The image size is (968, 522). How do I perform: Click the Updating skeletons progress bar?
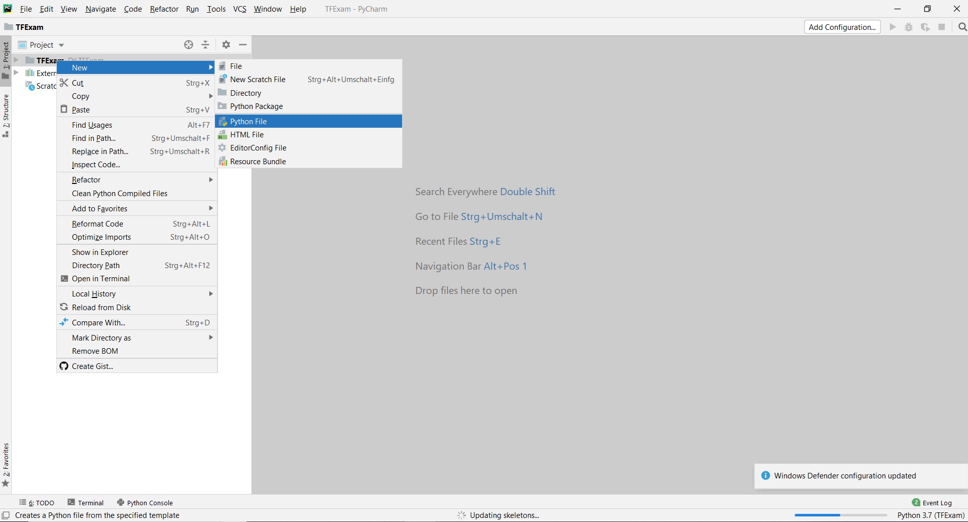click(x=840, y=515)
